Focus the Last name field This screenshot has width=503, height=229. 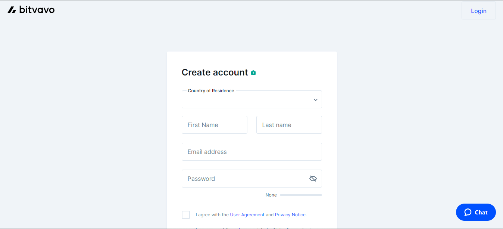click(289, 125)
